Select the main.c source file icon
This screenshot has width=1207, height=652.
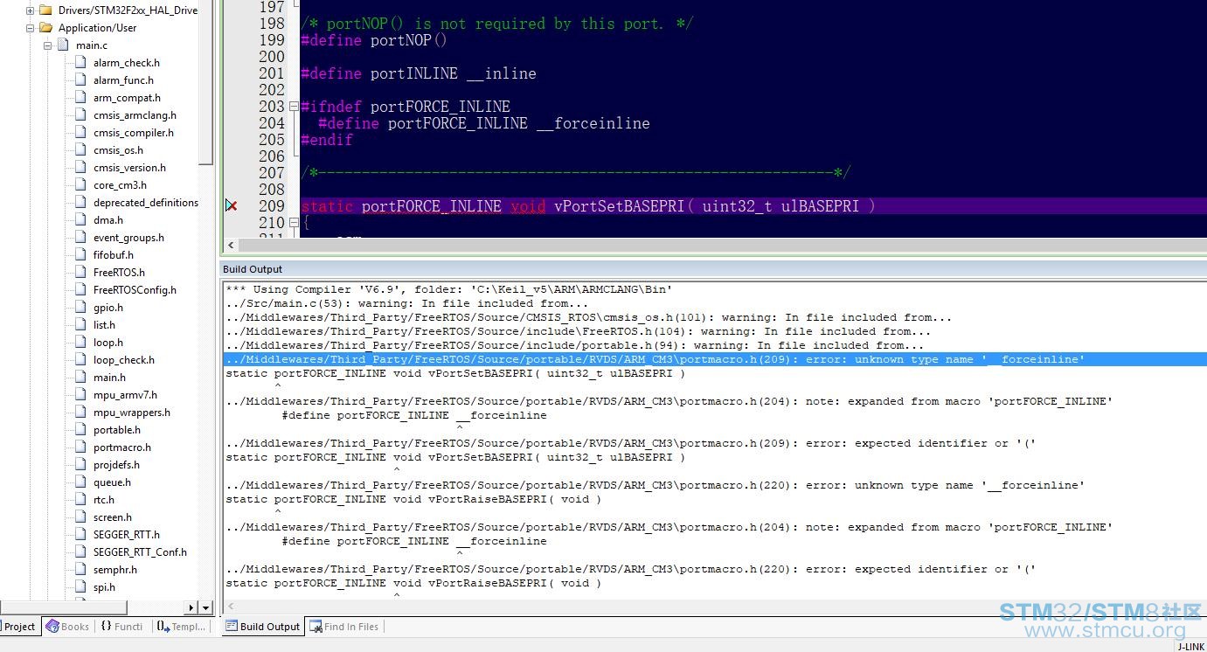[63, 45]
